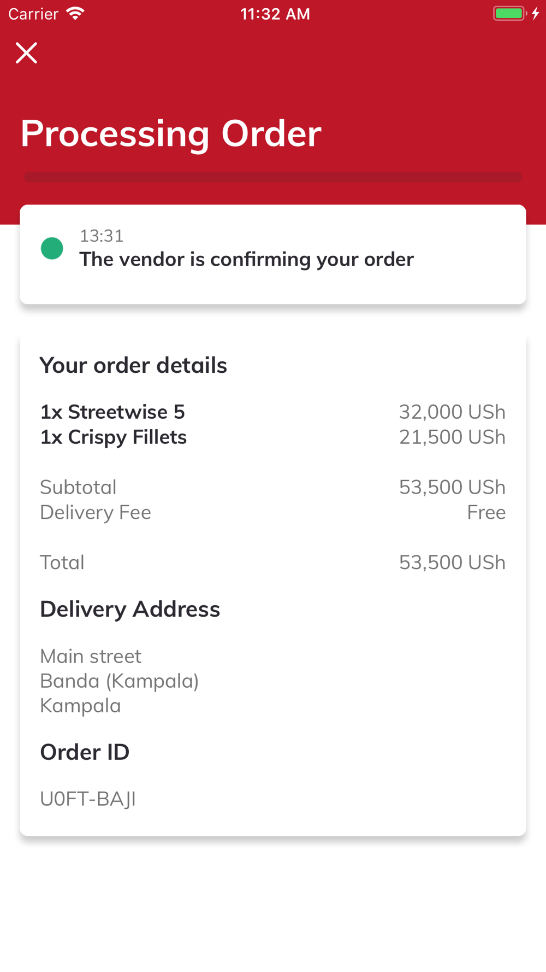Viewport: 546px width, 972px height.
Task: Click the Delivery Address heading
Action: [130, 610]
